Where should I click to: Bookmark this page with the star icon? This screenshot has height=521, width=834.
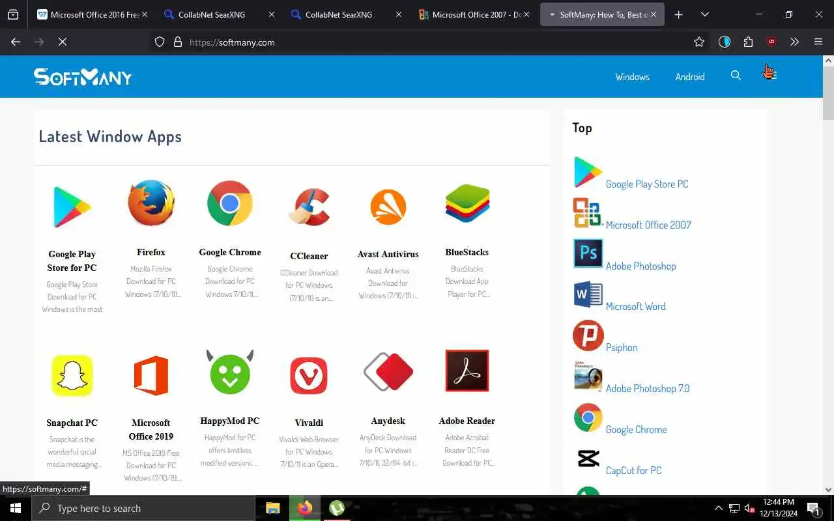point(699,42)
